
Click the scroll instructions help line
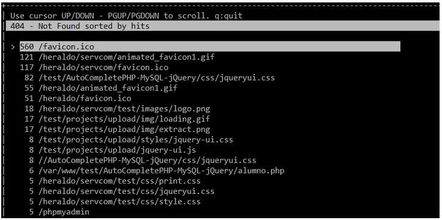coord(127,16)
